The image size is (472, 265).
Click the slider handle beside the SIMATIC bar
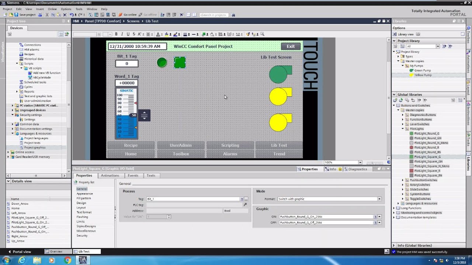coord(144,116)
